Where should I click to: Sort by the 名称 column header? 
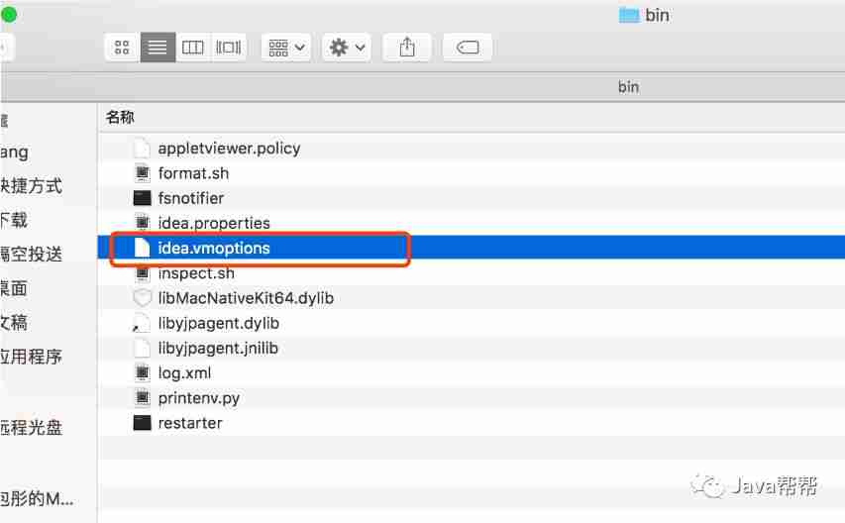120,117
